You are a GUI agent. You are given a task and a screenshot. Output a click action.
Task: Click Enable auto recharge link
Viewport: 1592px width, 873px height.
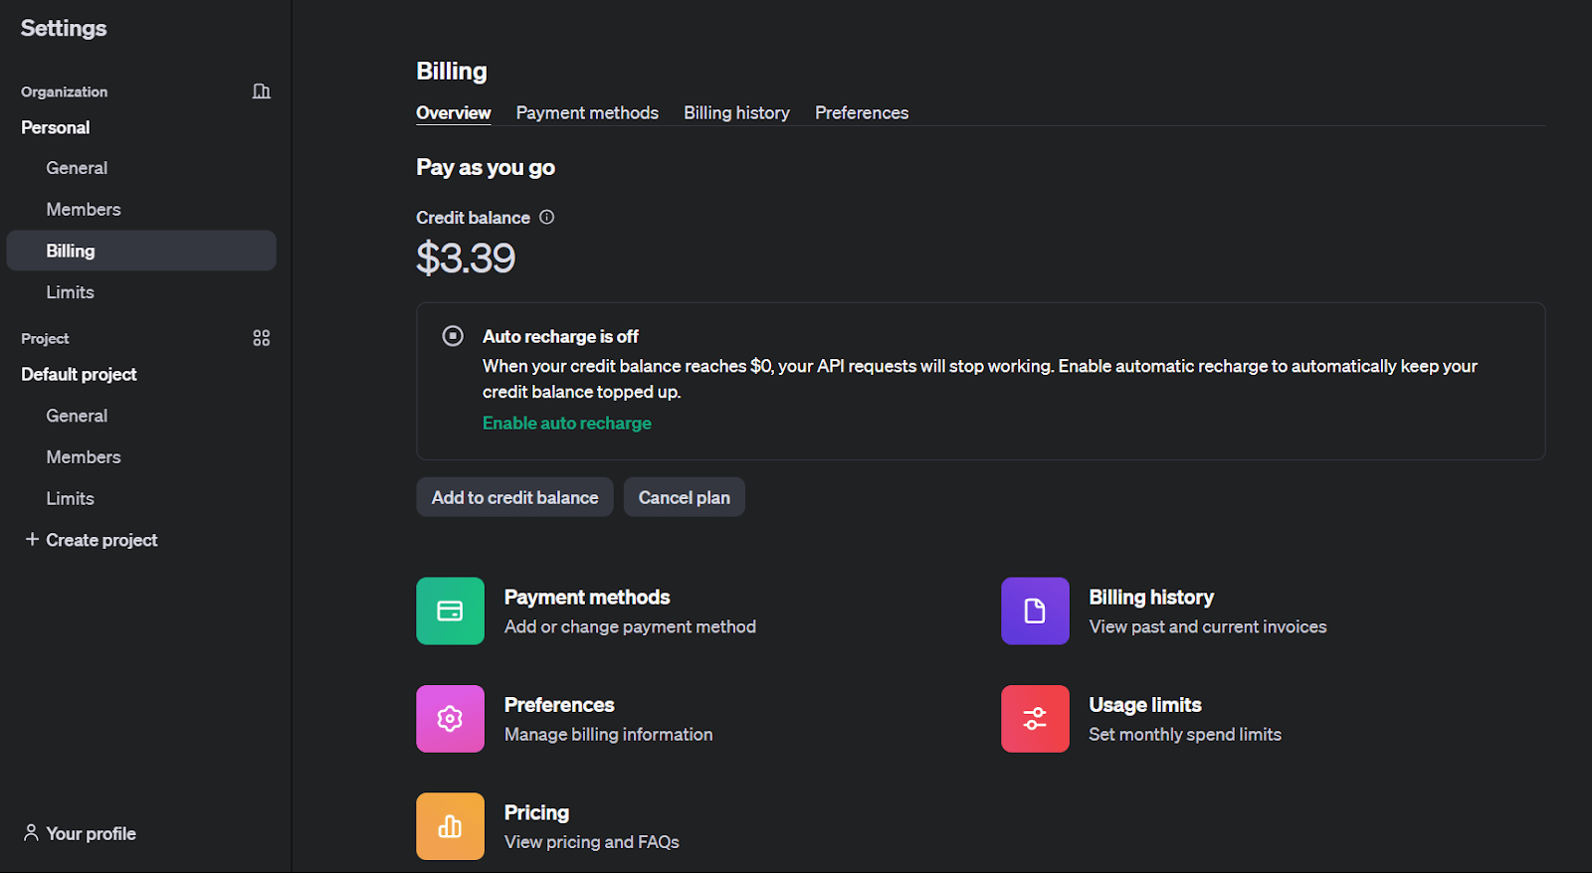[566, 423]
